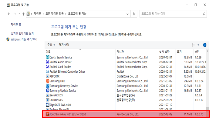The height and width of the screenshot is (120, 212).
Task: Click the version 1.0.0.75
Action: (x=199, y=114)
